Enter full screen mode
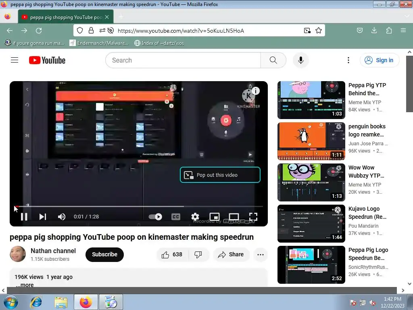Screen dimensions: 413x310 click(253, 217)
